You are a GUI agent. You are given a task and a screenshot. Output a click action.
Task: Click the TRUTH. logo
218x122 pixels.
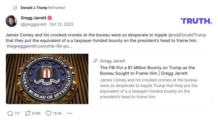point(196,21)
